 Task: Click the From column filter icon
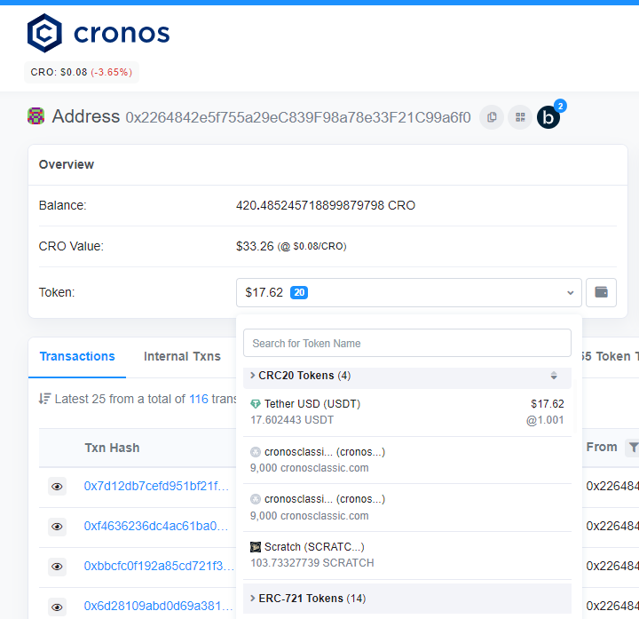pyautogui.click(x=633, y=448)
